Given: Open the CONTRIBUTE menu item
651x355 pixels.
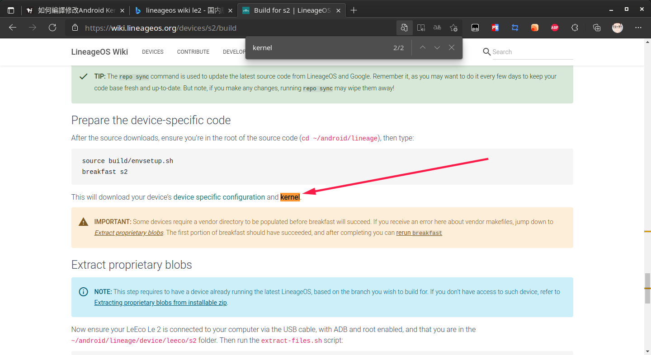Looking at the screenshot, I should coord(193,52).
